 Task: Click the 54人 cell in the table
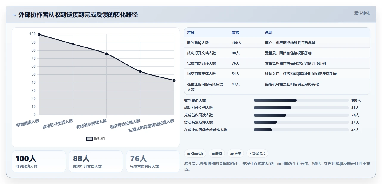(x=236, y=74)
